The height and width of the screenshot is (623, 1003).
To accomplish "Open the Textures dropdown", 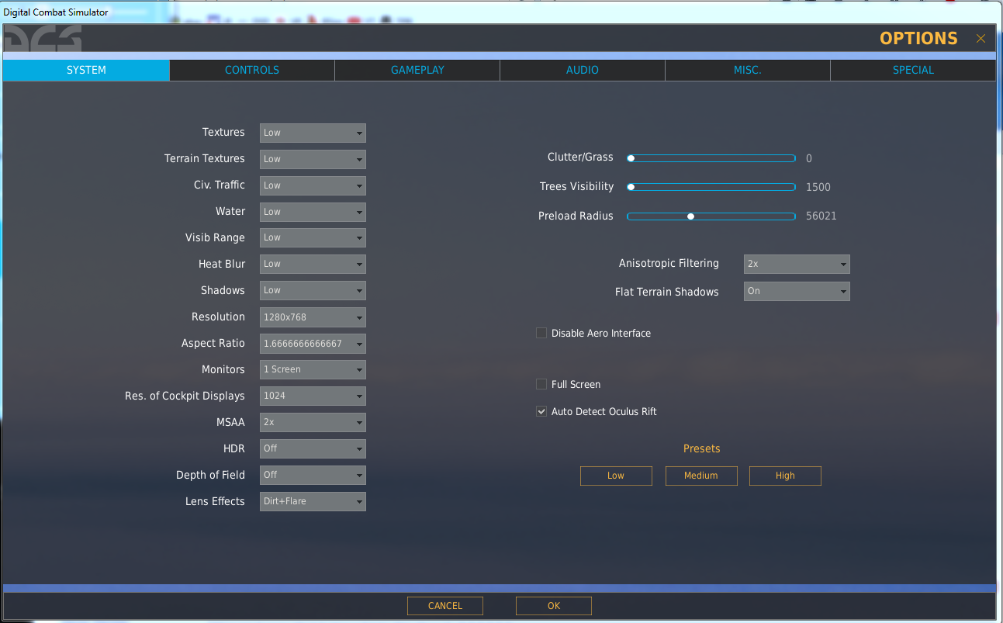I will pyautogui.click(x=313, y=133).
